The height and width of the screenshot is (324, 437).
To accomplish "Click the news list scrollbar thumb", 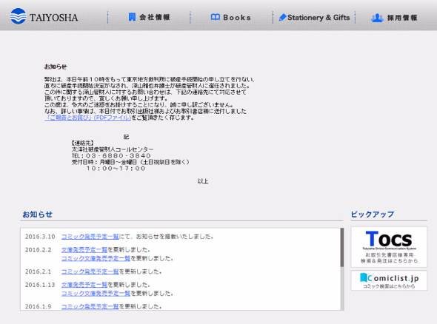I will 342,248.
